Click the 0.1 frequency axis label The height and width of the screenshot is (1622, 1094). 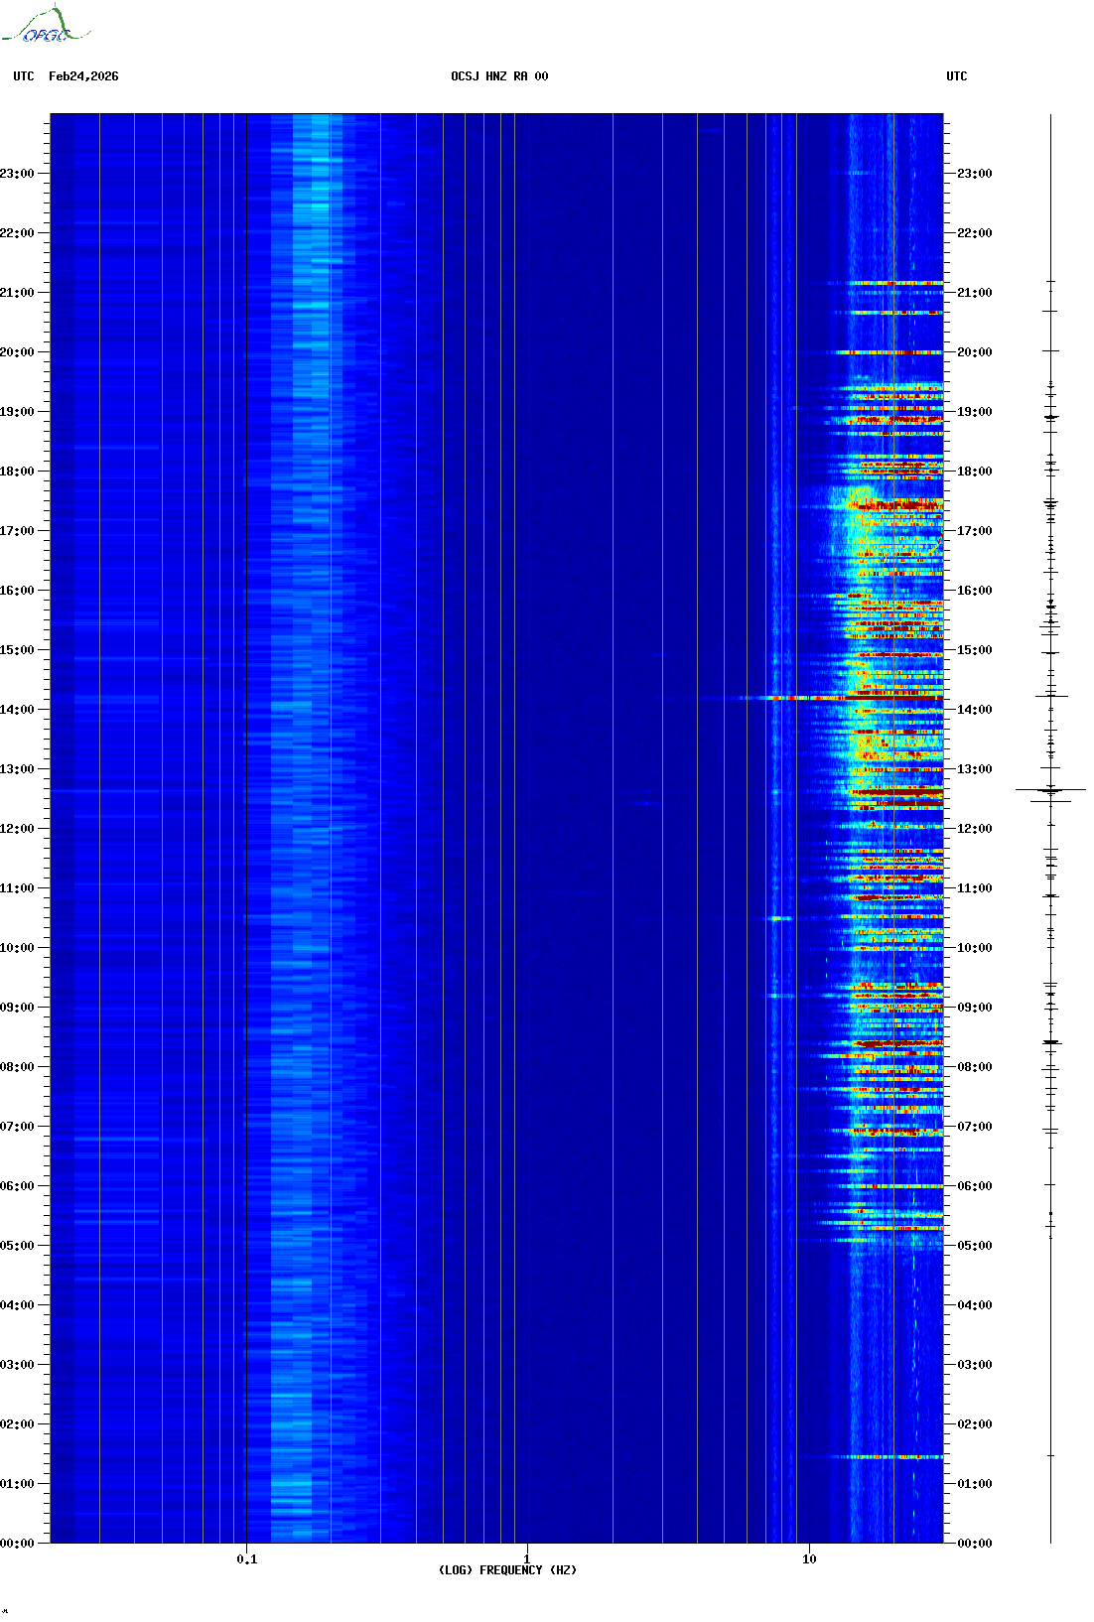[247, 1559]
